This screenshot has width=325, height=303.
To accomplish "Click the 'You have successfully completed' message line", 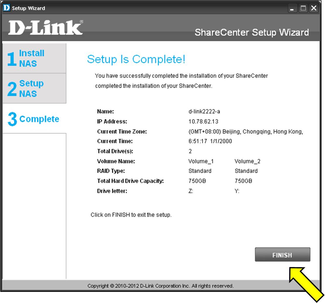I will coord(181,76).
